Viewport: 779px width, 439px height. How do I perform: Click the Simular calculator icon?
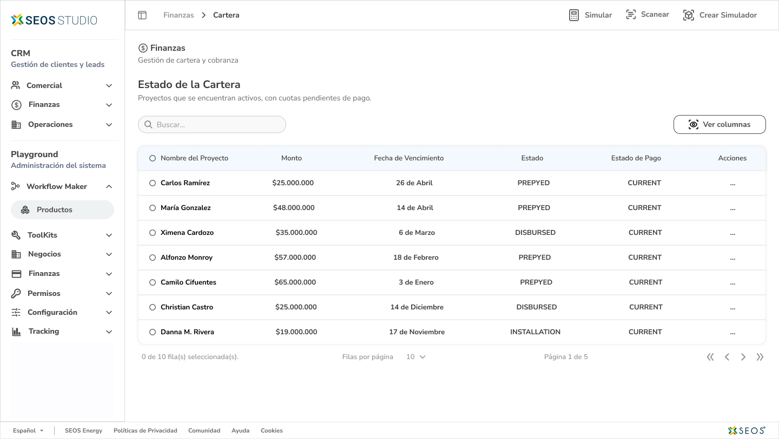click(574, 15)
